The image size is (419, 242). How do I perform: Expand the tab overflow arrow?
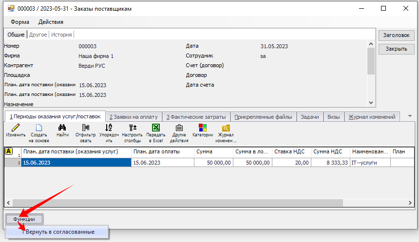[x=410, y=116]
